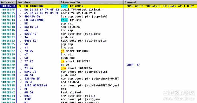
Task: Click instruction sbb al,0x26
Action: pyautogui.click(x=70, y=27)
